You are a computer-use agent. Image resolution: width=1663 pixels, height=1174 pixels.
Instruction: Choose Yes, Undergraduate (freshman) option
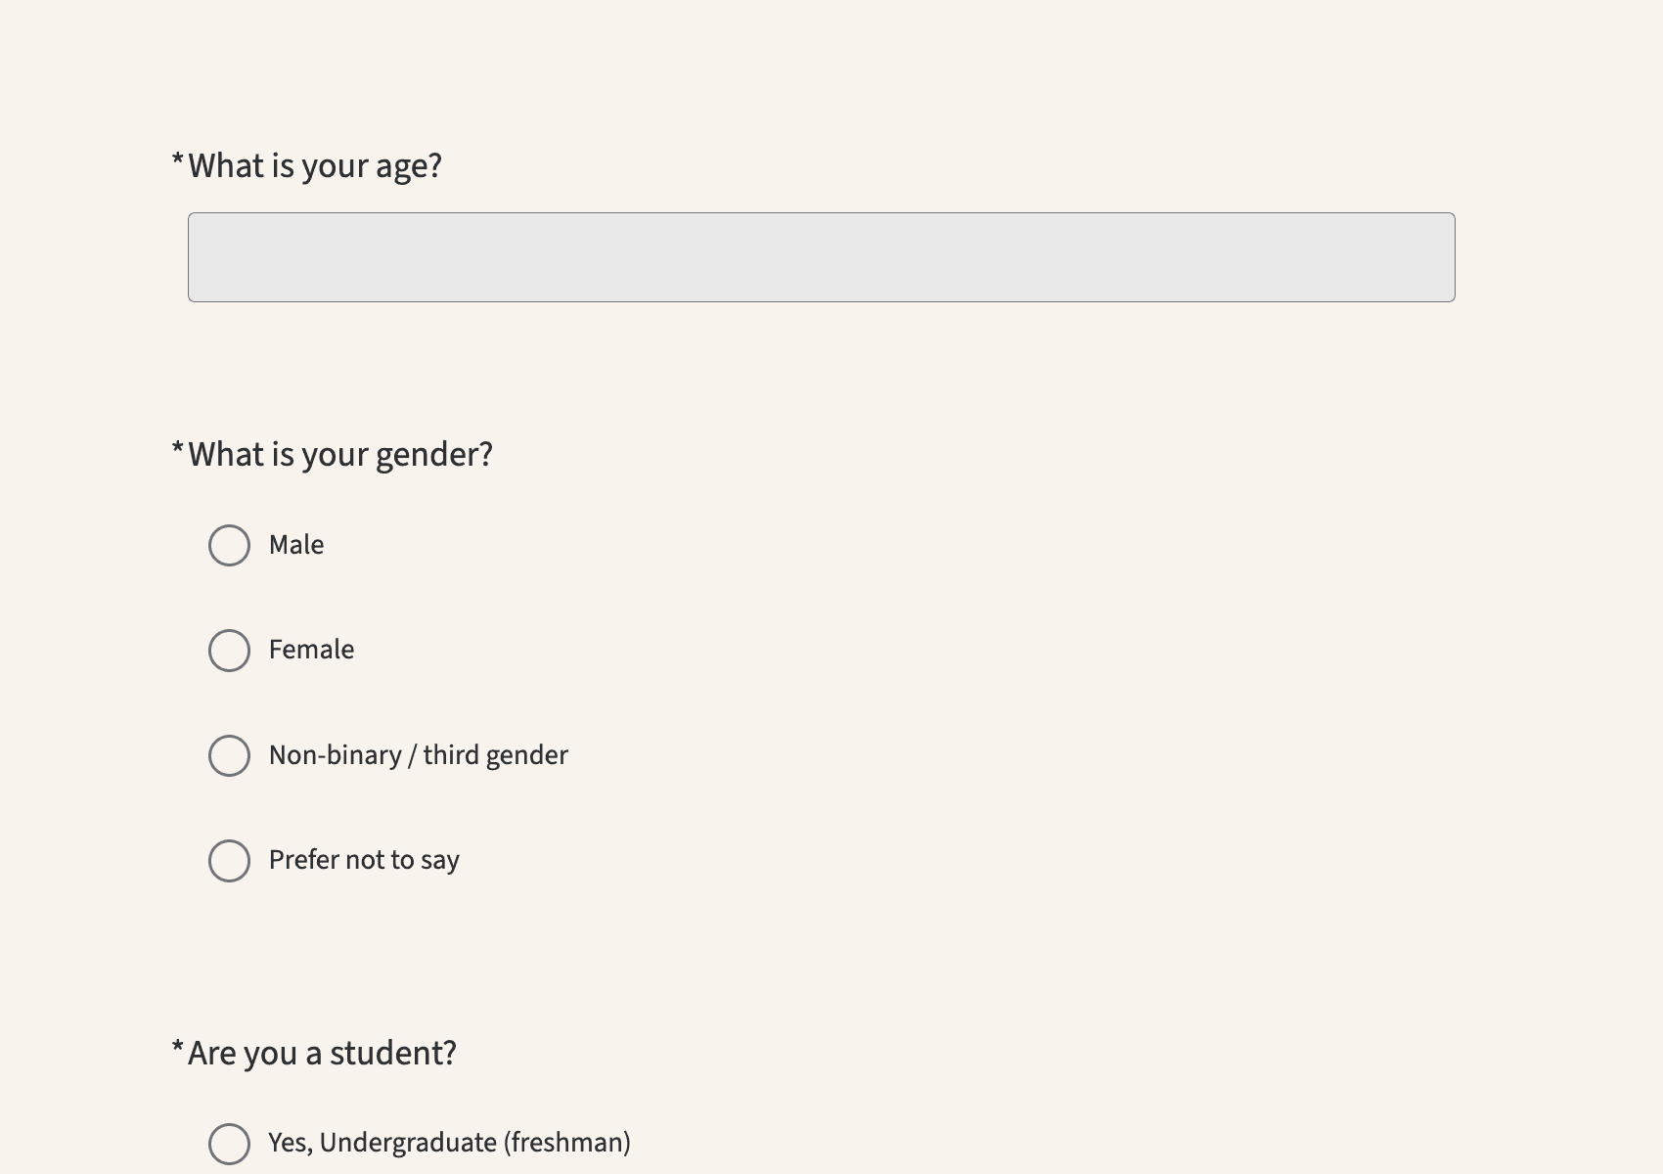(x=229, y=1143)
